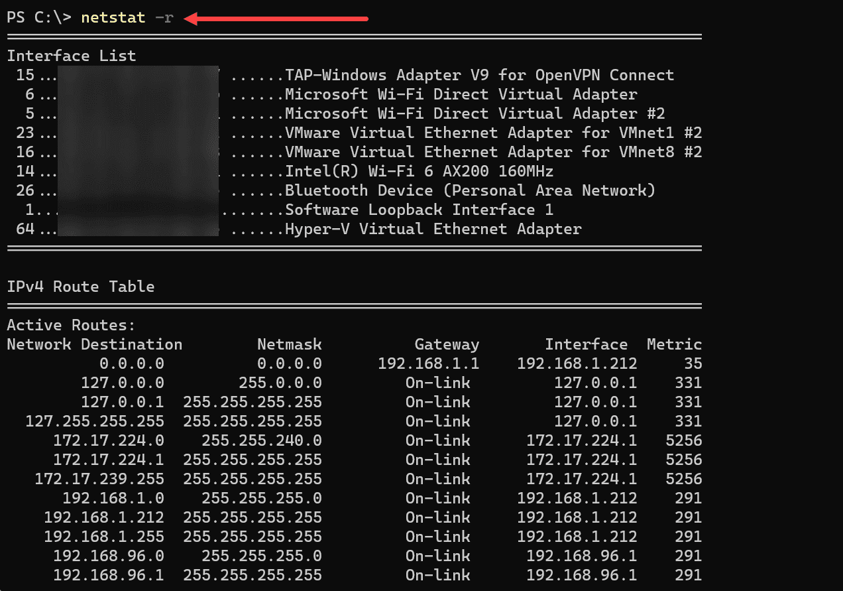Click the PS C:\> prompt
The width and height of the screenshot is (843, 591).
(39, 18)
